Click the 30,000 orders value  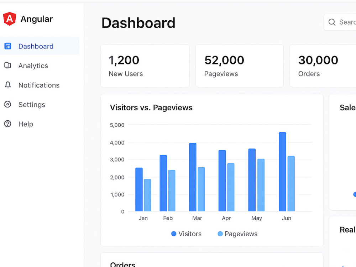tap(318, 60)
